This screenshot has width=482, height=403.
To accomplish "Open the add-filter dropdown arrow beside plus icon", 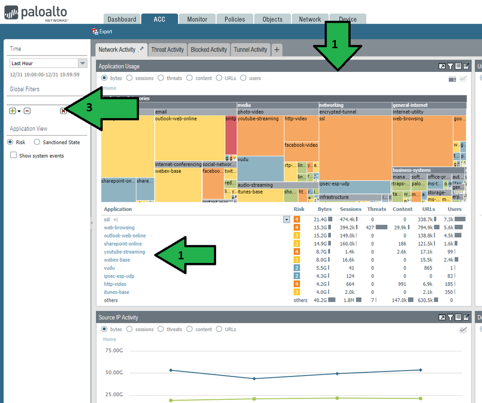I will click(x=19, y=111).
